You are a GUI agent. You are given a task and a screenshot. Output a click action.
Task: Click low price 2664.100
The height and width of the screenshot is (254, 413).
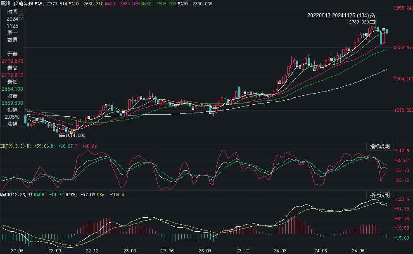pyautogui.click(x=12, y=89)
